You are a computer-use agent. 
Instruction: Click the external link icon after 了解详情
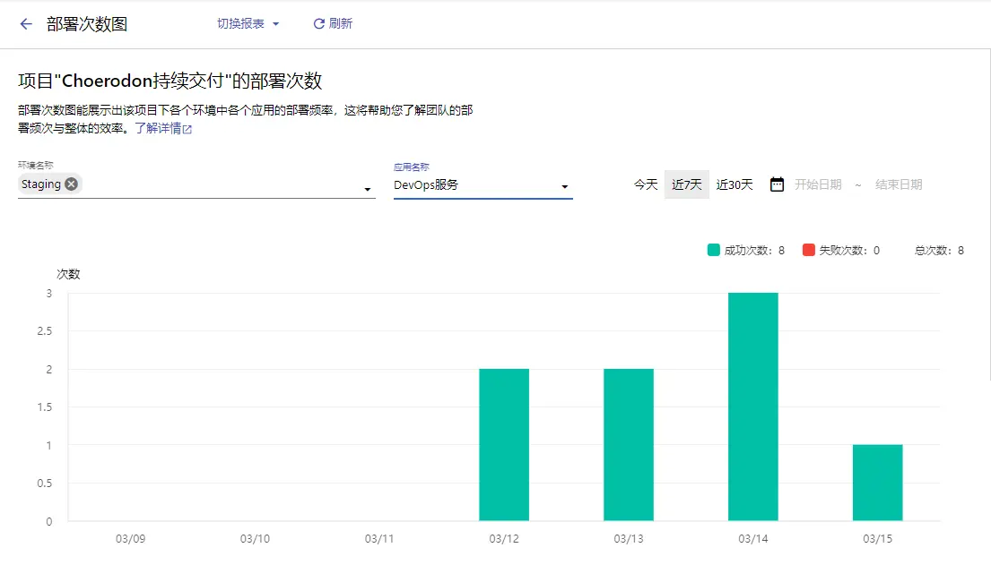tap(187, 130)
